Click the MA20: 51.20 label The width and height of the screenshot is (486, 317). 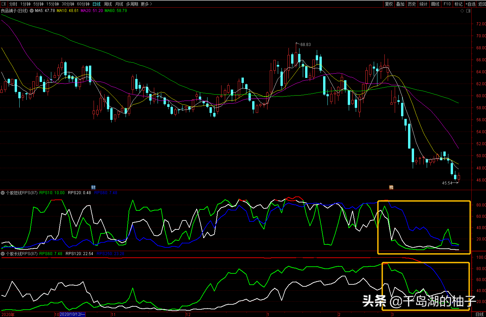92,11
